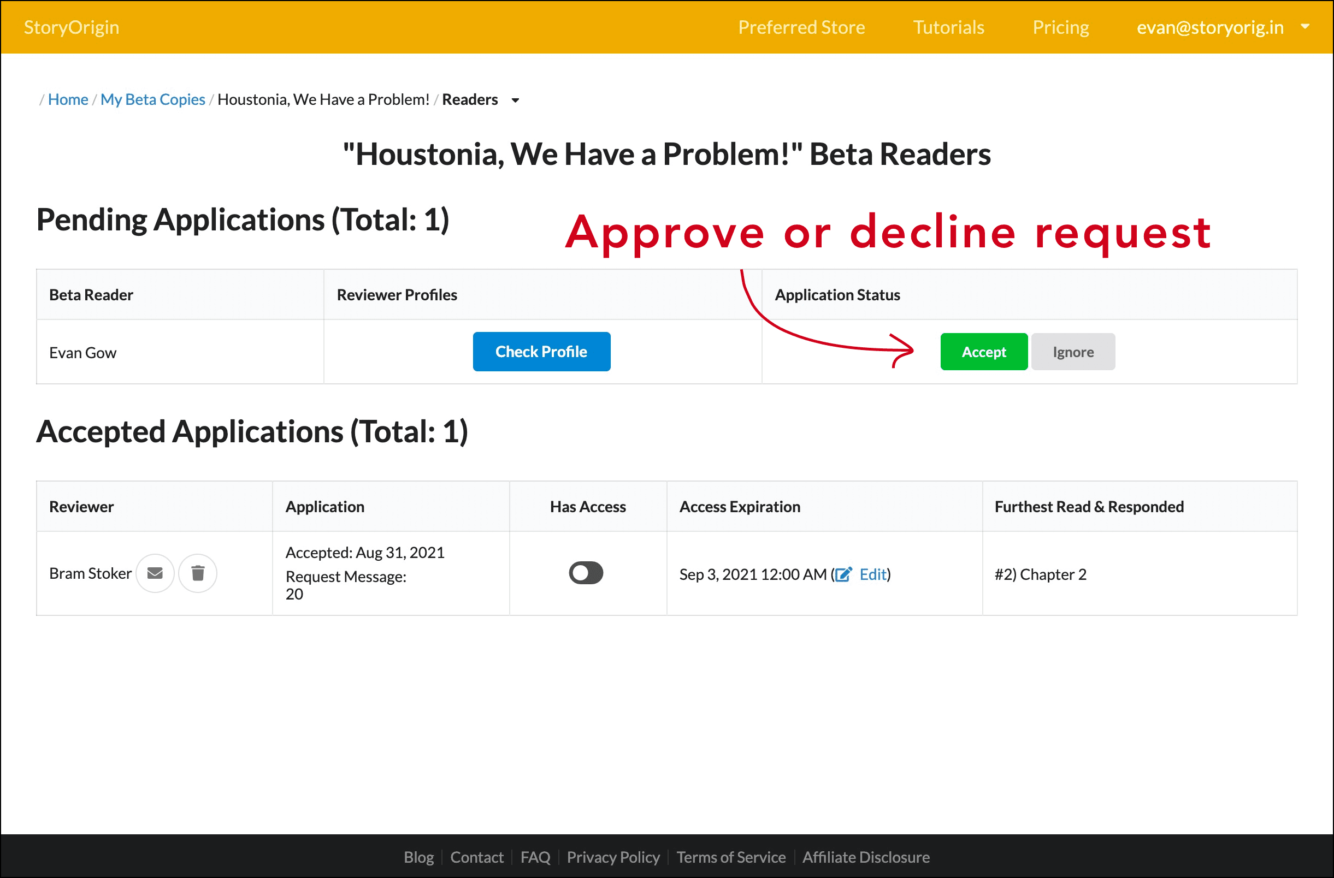Click the edit pencil icon beside access expiration
1334x878 pixels.
click(x=843, y=574)
